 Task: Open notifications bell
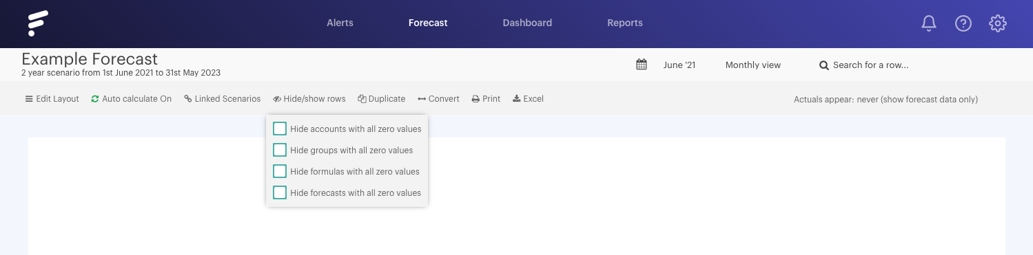click(928, 23)
